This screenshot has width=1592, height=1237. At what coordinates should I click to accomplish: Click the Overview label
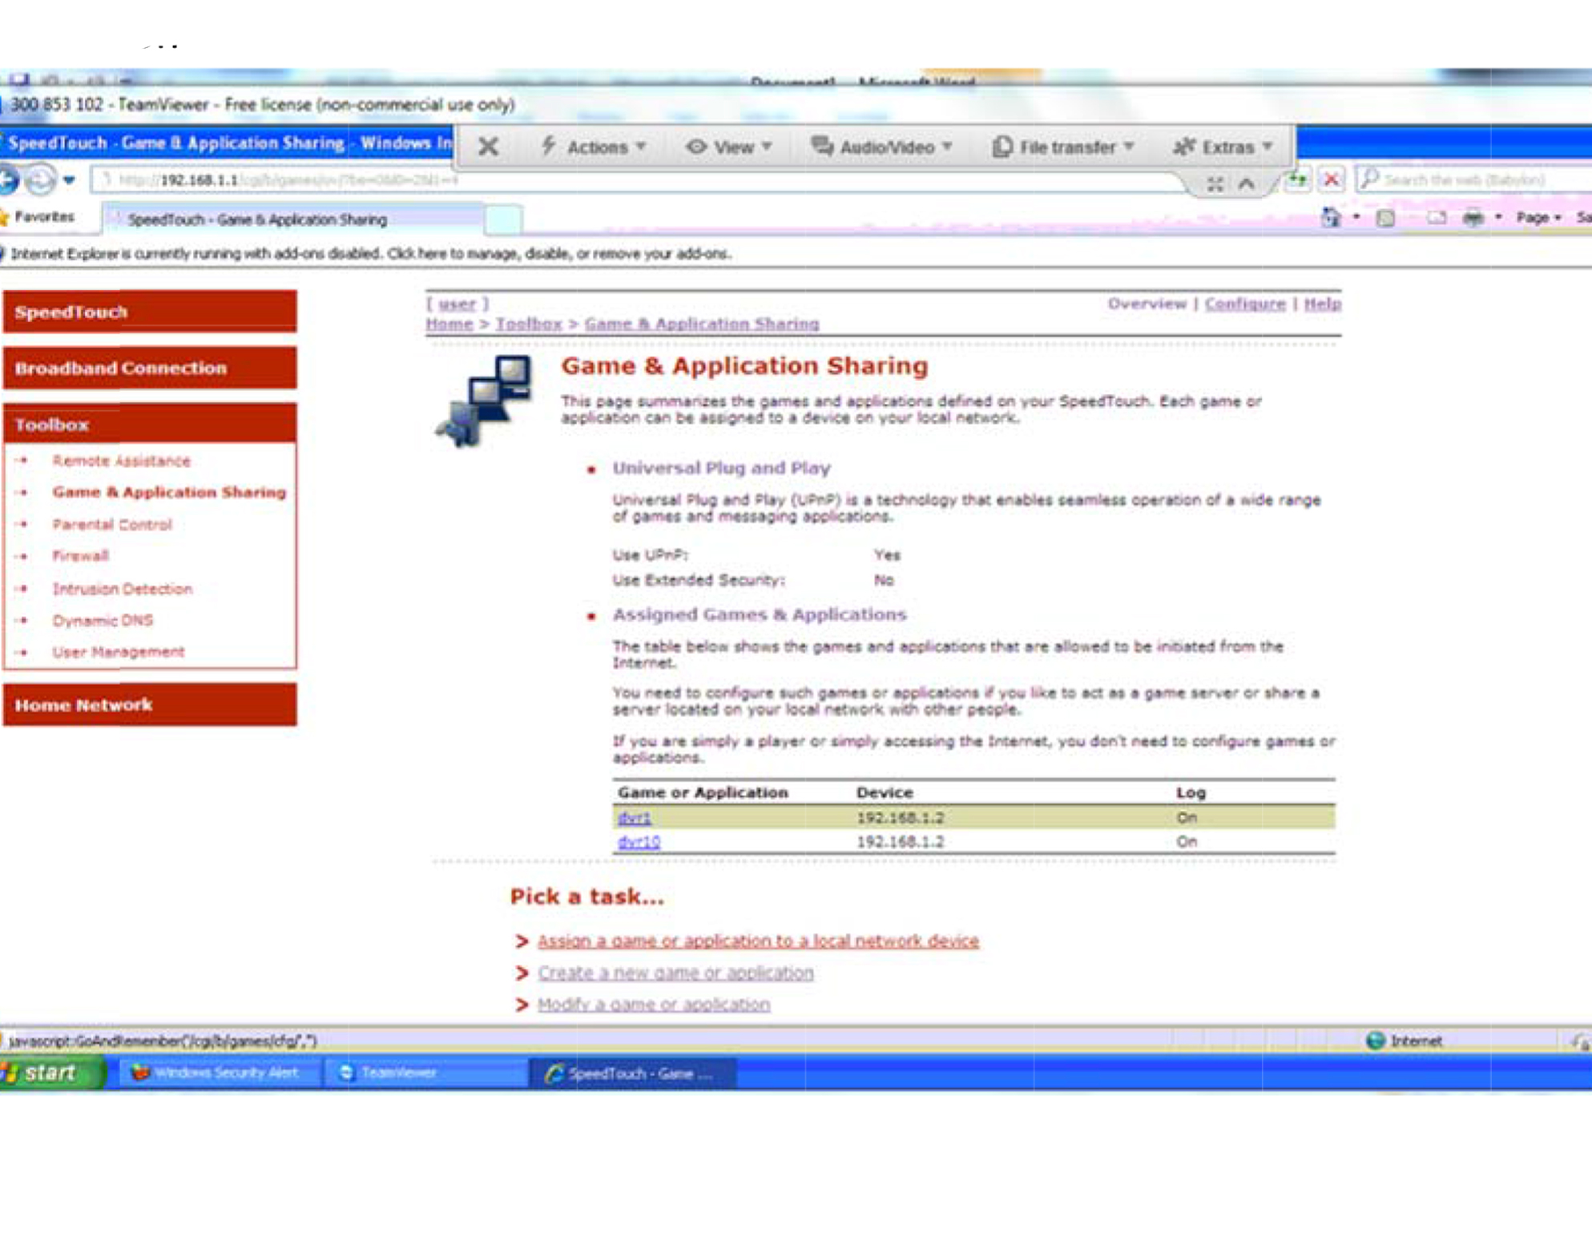click(1147, 304)
